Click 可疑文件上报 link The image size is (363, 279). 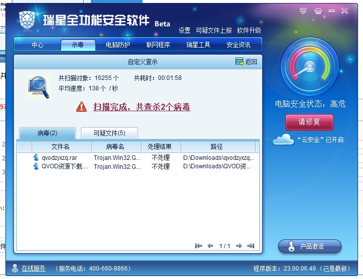[214, 30]
